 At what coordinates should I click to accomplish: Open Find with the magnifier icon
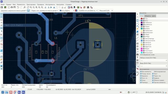click(24, 7)
